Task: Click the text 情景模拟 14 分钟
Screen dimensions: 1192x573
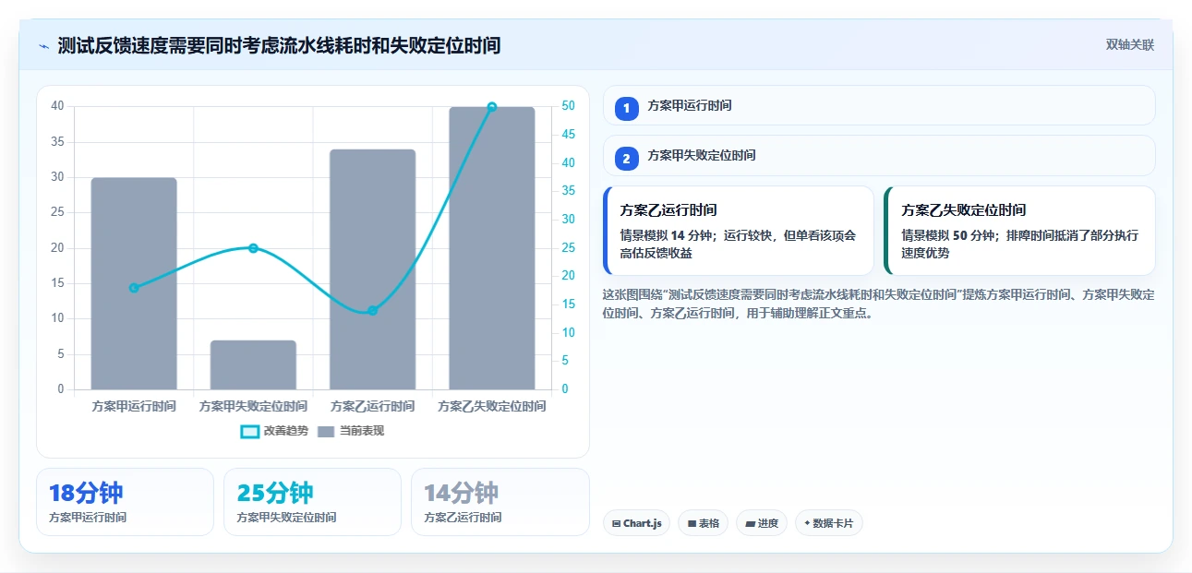Action: tap(664, 235)
